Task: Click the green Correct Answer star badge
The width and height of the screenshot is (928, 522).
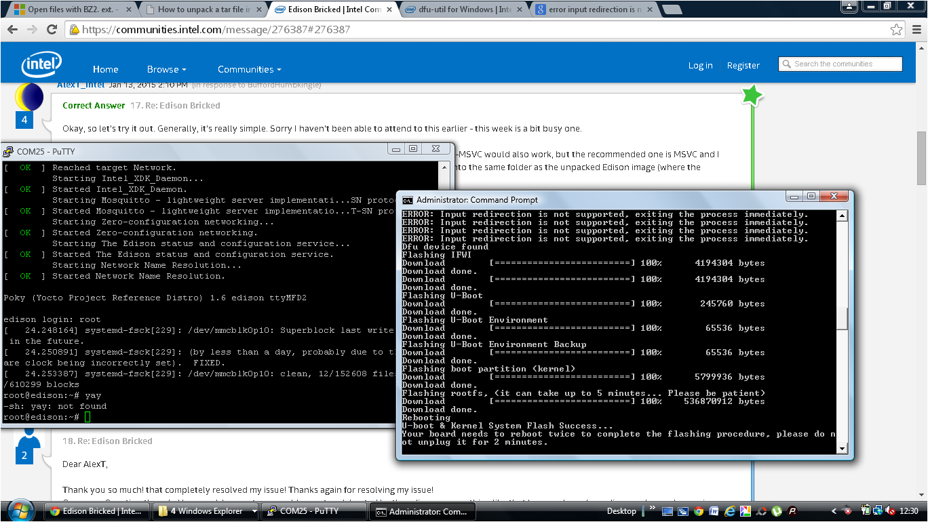Action: click(x=752, y=96)
